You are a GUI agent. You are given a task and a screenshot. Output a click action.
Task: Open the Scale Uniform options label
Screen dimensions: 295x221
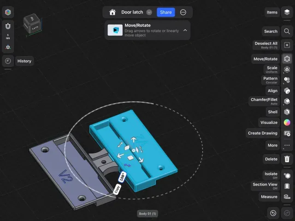click(271, 70)
